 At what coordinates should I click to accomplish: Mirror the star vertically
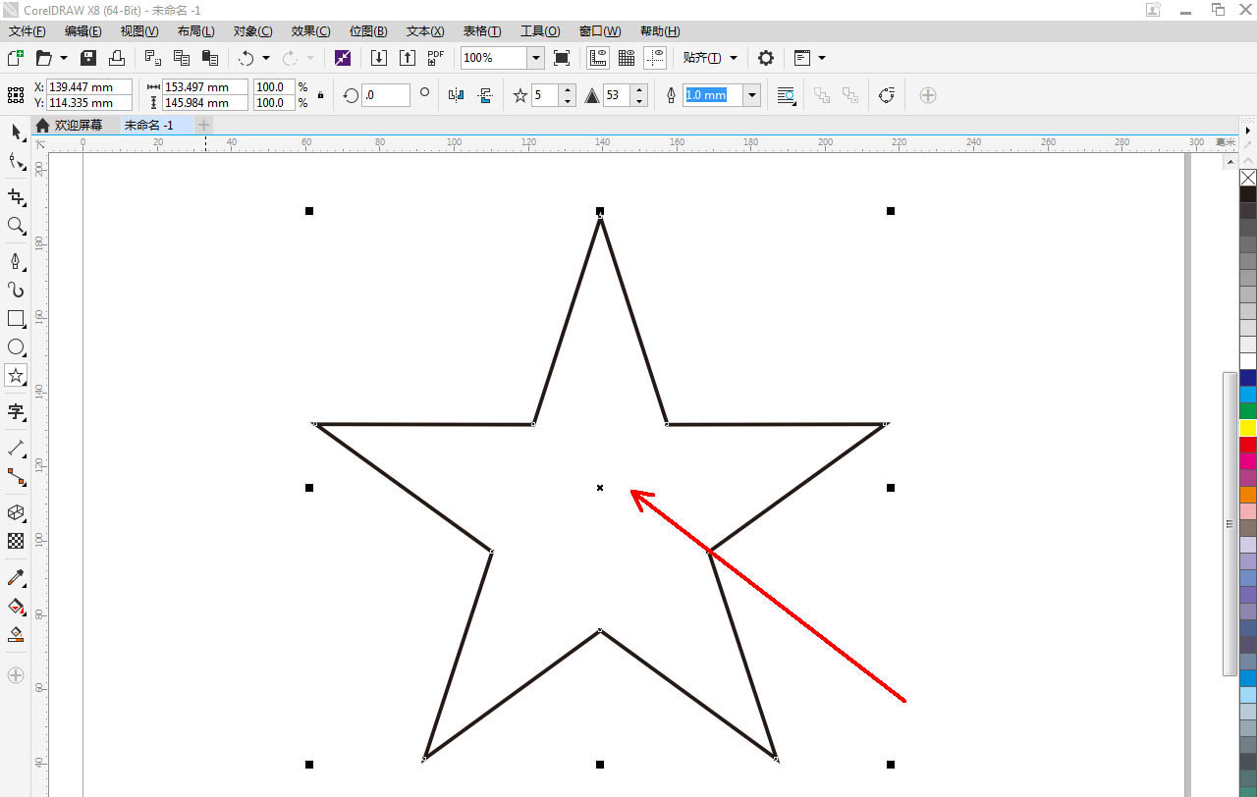tap(484, 95)
